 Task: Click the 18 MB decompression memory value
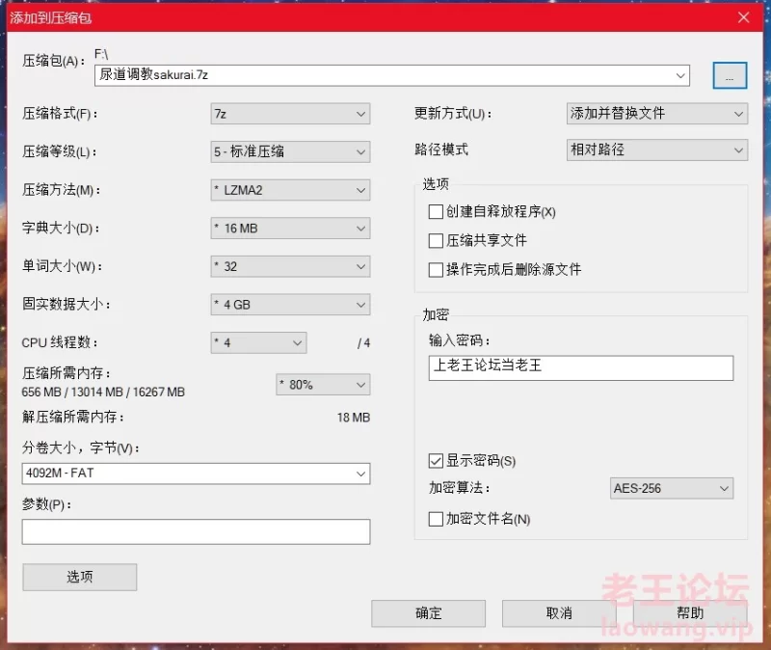(x=353, y=418)
